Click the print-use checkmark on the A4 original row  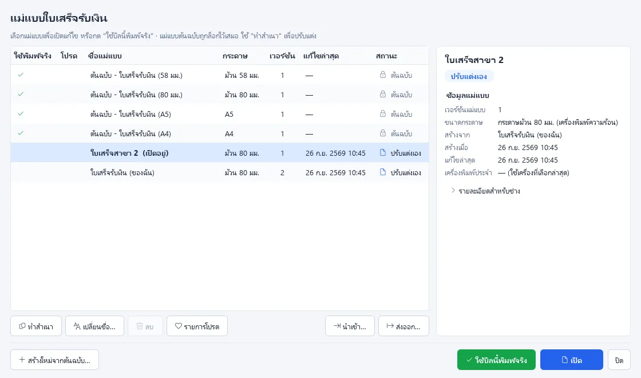[21, 133]
